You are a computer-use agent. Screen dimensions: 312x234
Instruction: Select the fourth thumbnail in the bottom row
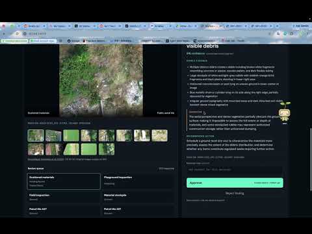[89, 149]
